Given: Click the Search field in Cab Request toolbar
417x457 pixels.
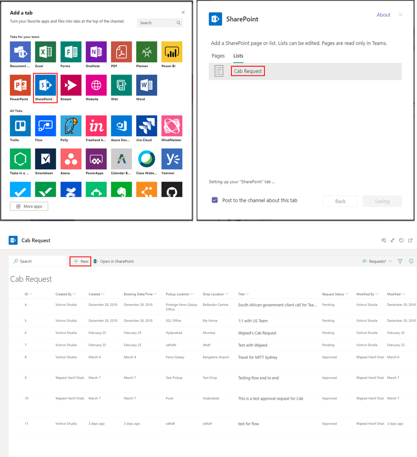Looking at the screenshot, I should coord(38,261).
